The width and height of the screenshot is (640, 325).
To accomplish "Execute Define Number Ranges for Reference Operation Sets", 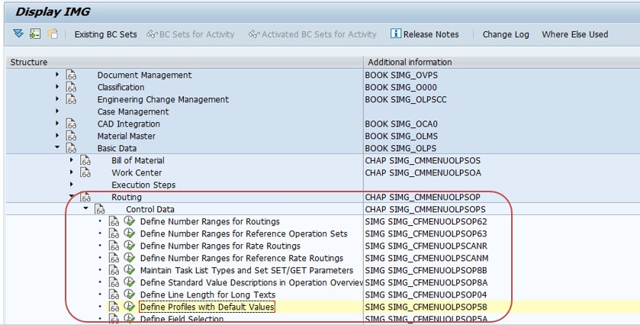I will point(130,233).
